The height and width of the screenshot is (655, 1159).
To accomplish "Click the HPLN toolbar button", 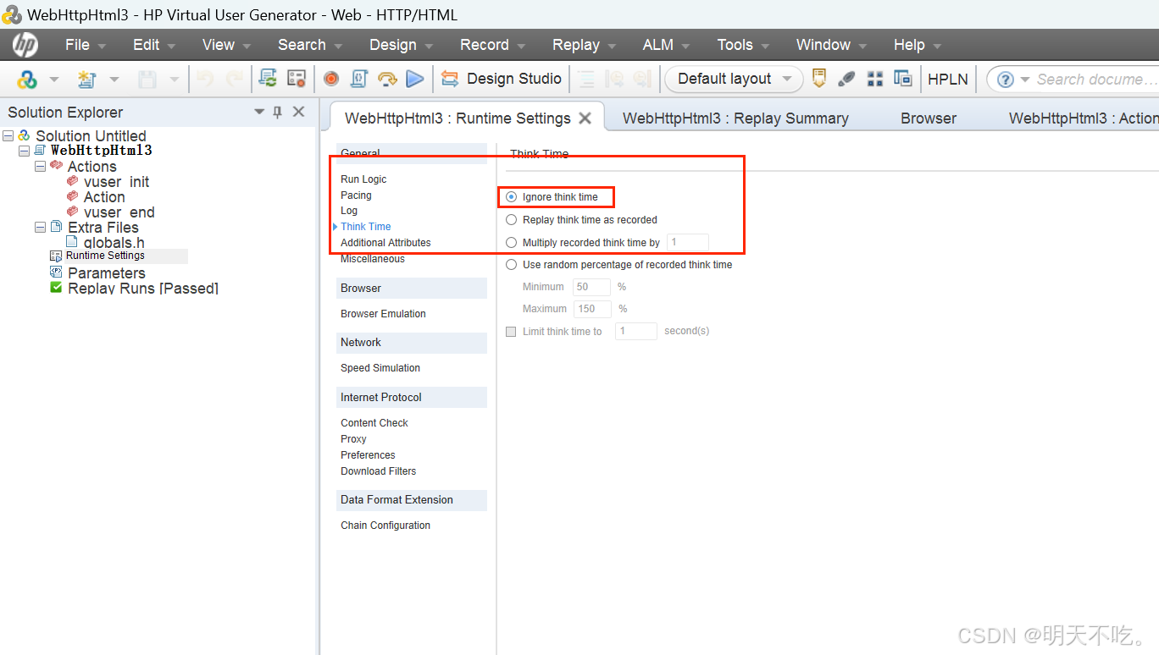I will coord(947,79).
